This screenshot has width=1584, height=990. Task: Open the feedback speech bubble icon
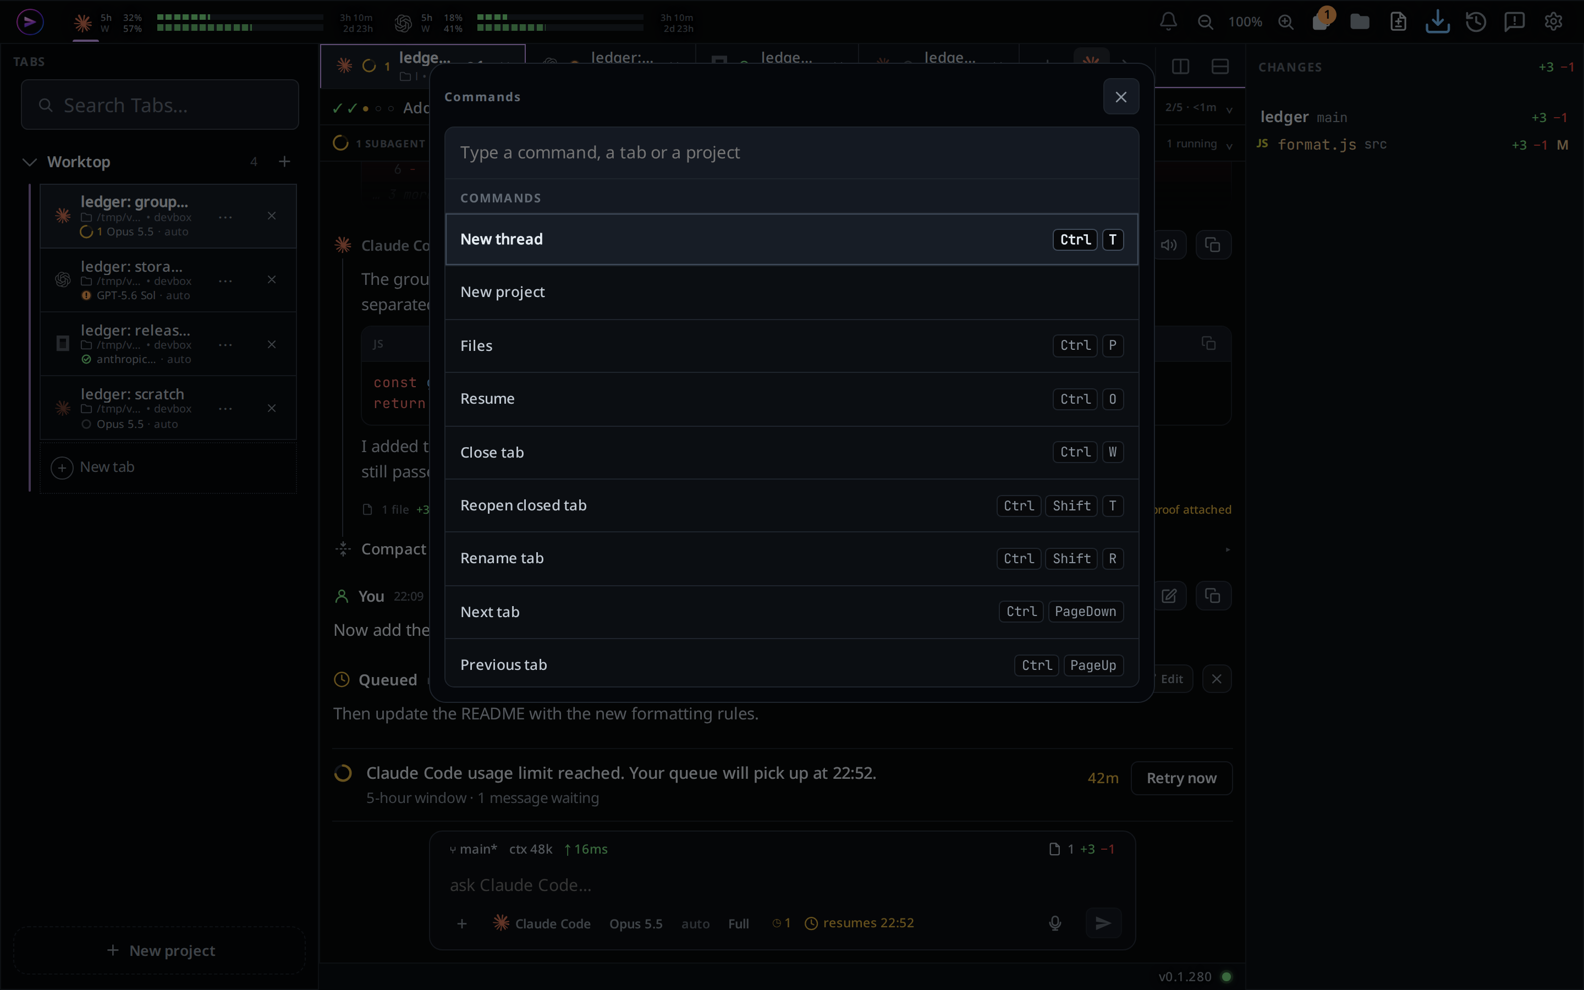click(1515, 21)
